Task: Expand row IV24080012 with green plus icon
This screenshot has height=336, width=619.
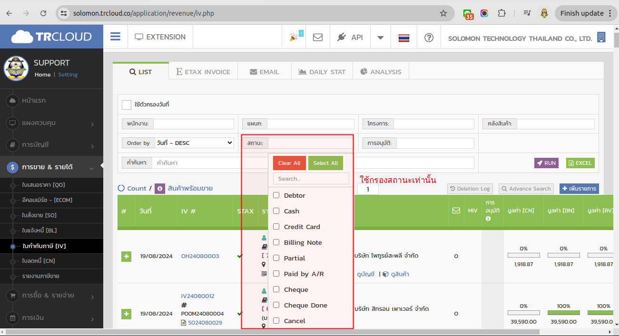Action: [127, 314]
